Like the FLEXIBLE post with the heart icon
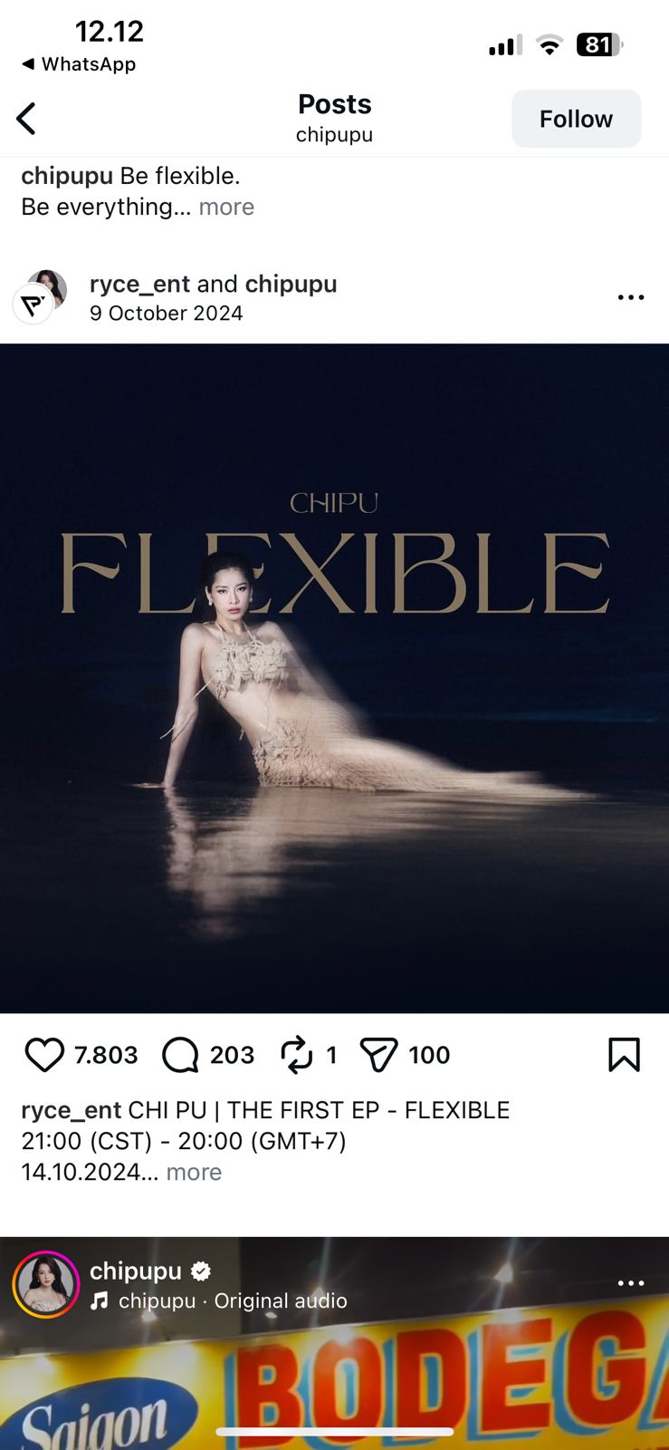 [x=44, y=1055]
